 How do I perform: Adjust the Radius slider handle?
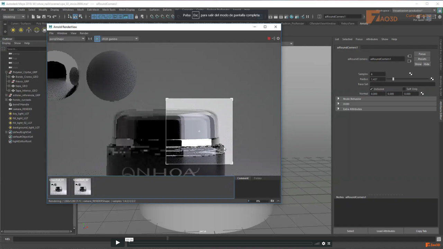point(393,79)
